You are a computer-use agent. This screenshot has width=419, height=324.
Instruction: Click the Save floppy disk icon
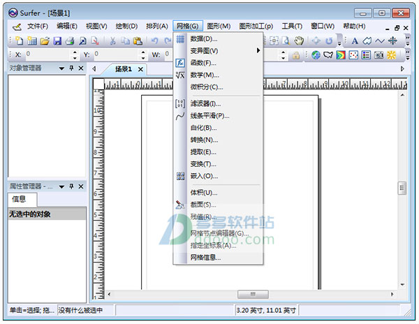click(57, 41)
